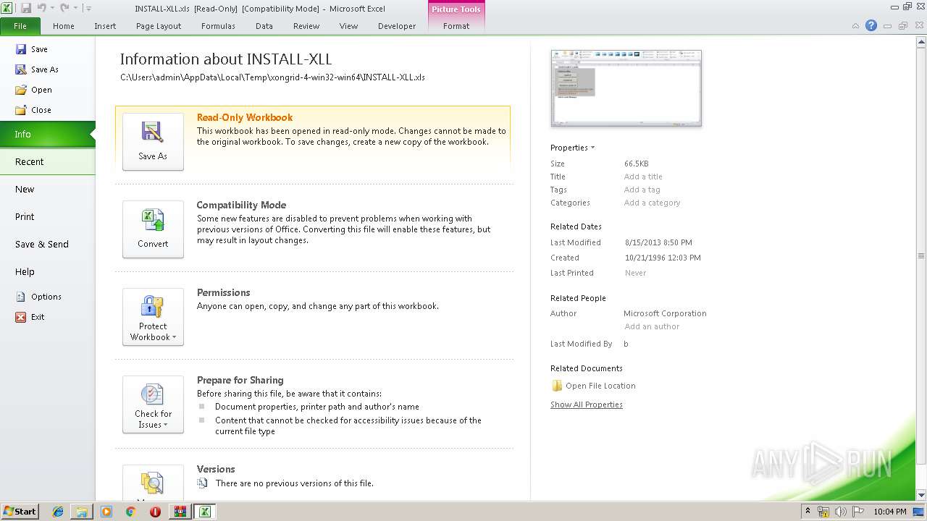Viewport: 927px width, 521px height.
Task: Open the Picture Tools Format tab
Action: 456,26
